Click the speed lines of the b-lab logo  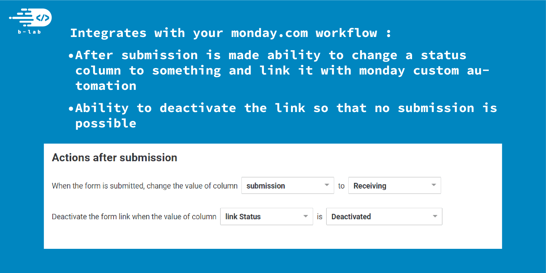[21, 18]
